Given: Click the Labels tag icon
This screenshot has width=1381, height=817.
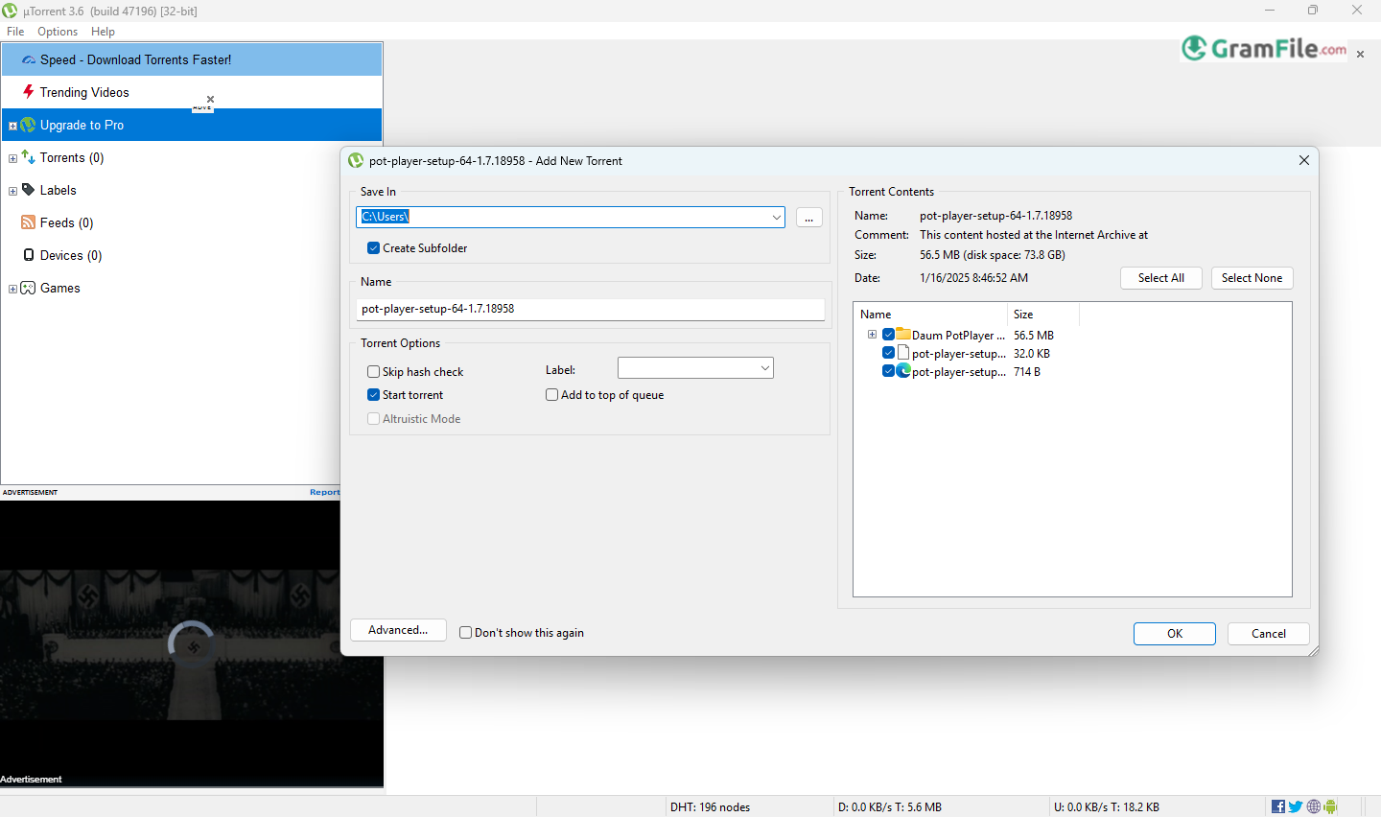Looking at the screenshot, I should click(x=29, y=190).
